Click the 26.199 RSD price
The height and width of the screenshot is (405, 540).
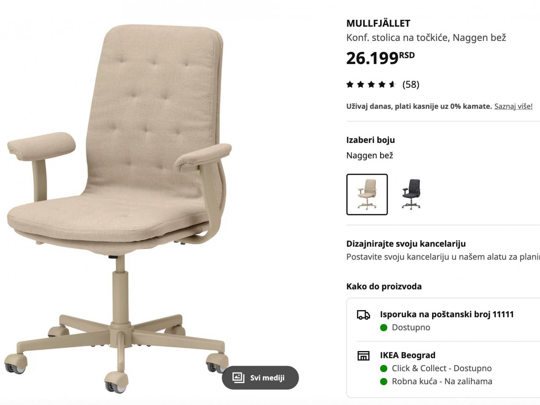click(x=381, y=58)
